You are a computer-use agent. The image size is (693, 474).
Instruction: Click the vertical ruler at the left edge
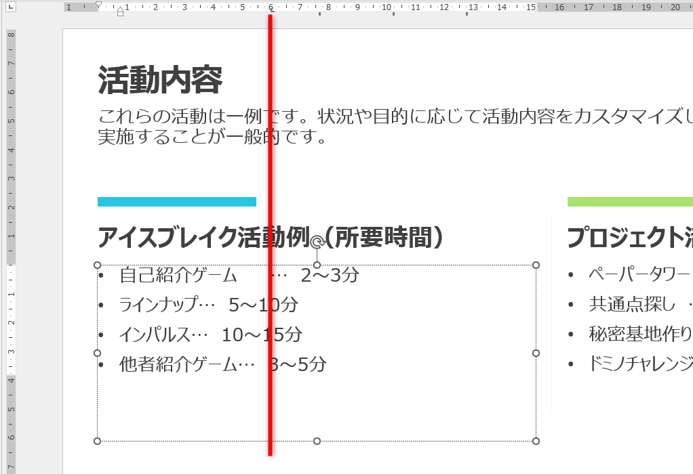point(11,252)
